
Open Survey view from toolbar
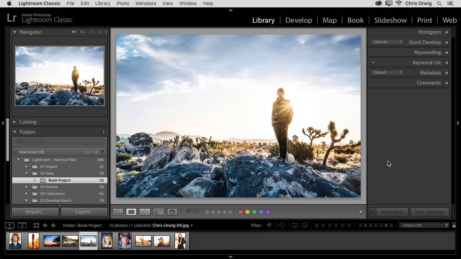[x=158, y=212]
